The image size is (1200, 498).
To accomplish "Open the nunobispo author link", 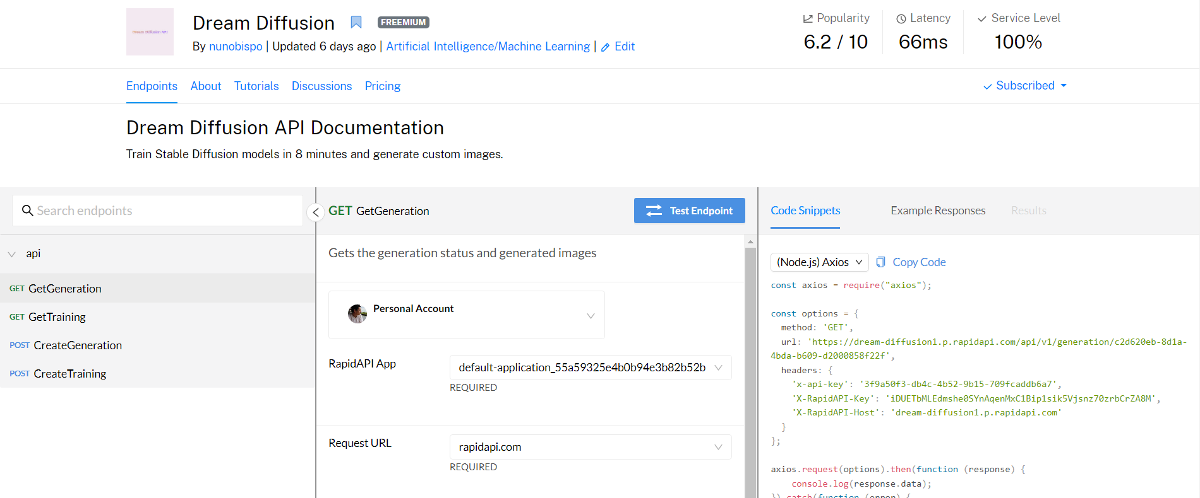I will pos(236,47).
